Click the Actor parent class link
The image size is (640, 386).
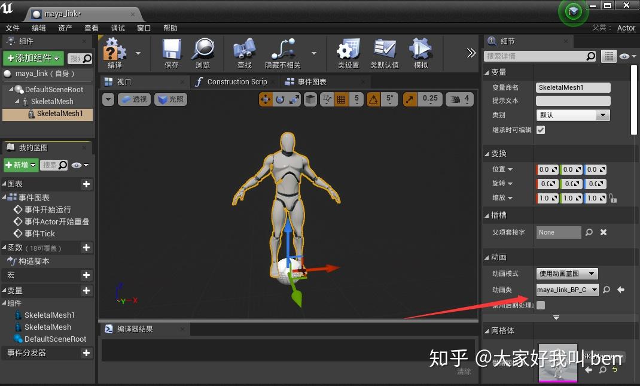click(626, 28)
